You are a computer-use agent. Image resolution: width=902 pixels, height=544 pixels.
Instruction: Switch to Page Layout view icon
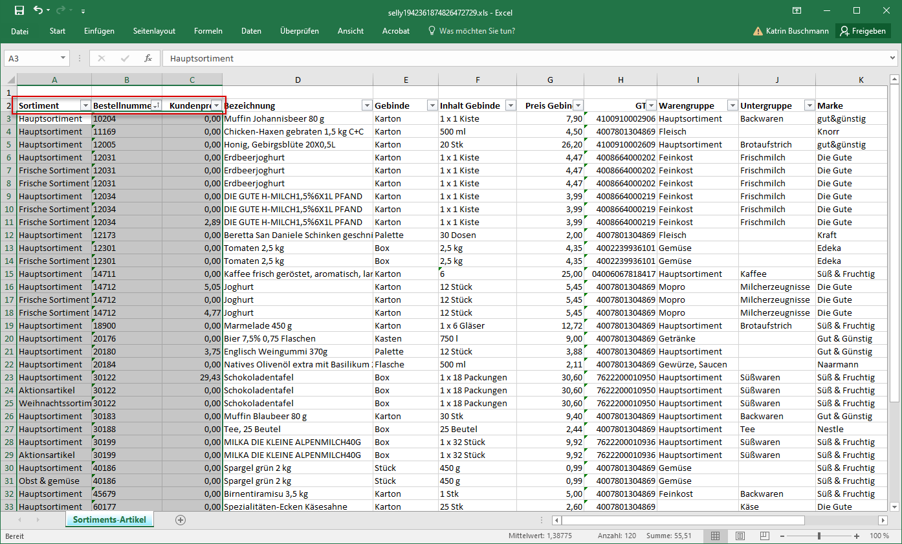click(x=740, y=536)
